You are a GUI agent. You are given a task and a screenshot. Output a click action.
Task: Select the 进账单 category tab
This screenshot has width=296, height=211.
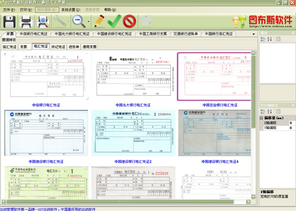click(x=74, y=47)
